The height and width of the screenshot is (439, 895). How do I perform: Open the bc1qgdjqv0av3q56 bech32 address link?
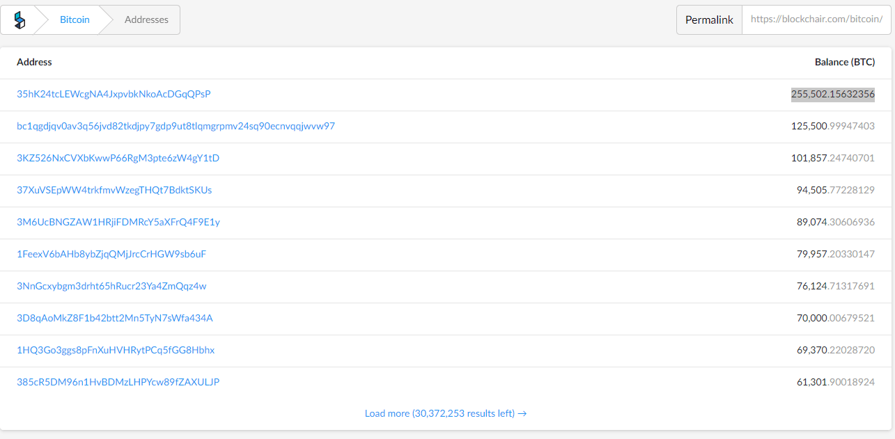pos(176,126)
